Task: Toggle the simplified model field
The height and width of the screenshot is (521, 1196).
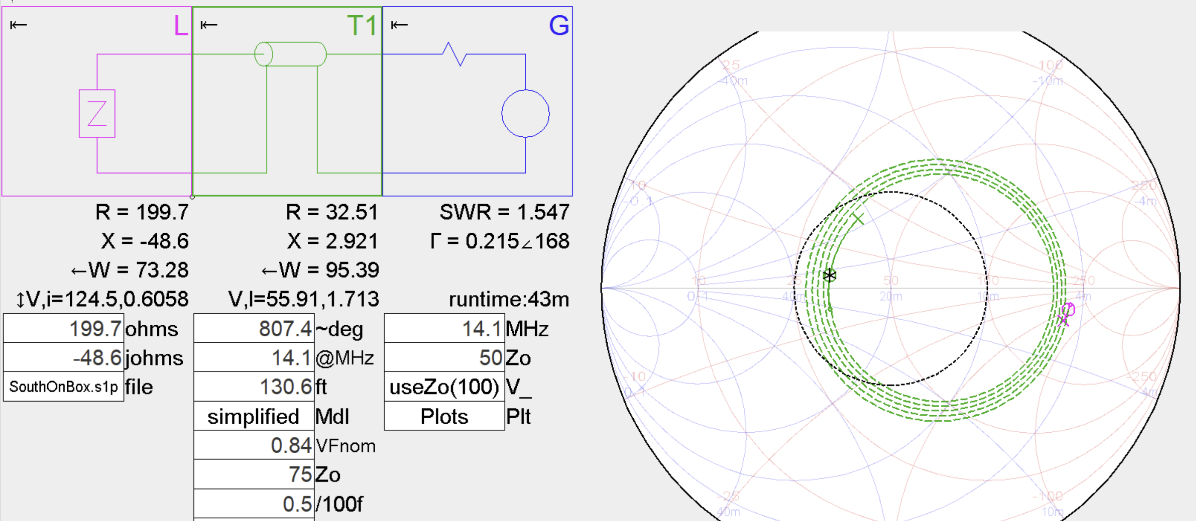Action: [x=253, y=416]
